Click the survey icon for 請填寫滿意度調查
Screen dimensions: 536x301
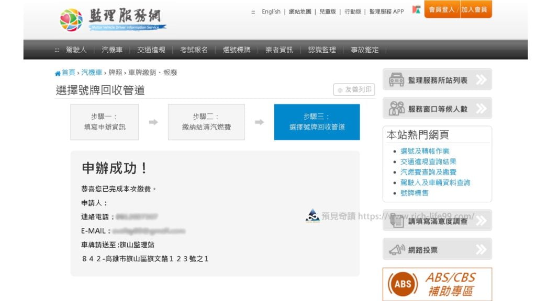pyautogui.click(x=397, y=221)
